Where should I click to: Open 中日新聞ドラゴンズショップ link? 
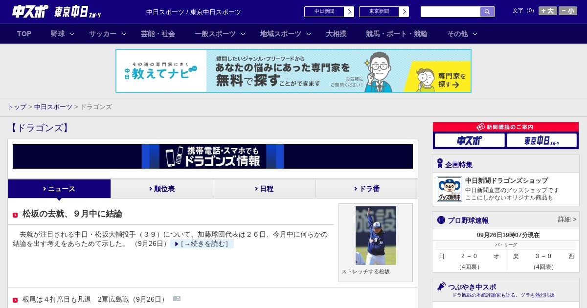506,180
